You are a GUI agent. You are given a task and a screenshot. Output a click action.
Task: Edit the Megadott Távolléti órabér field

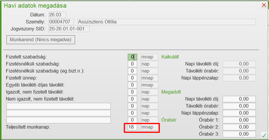click(x=239, y=106)
